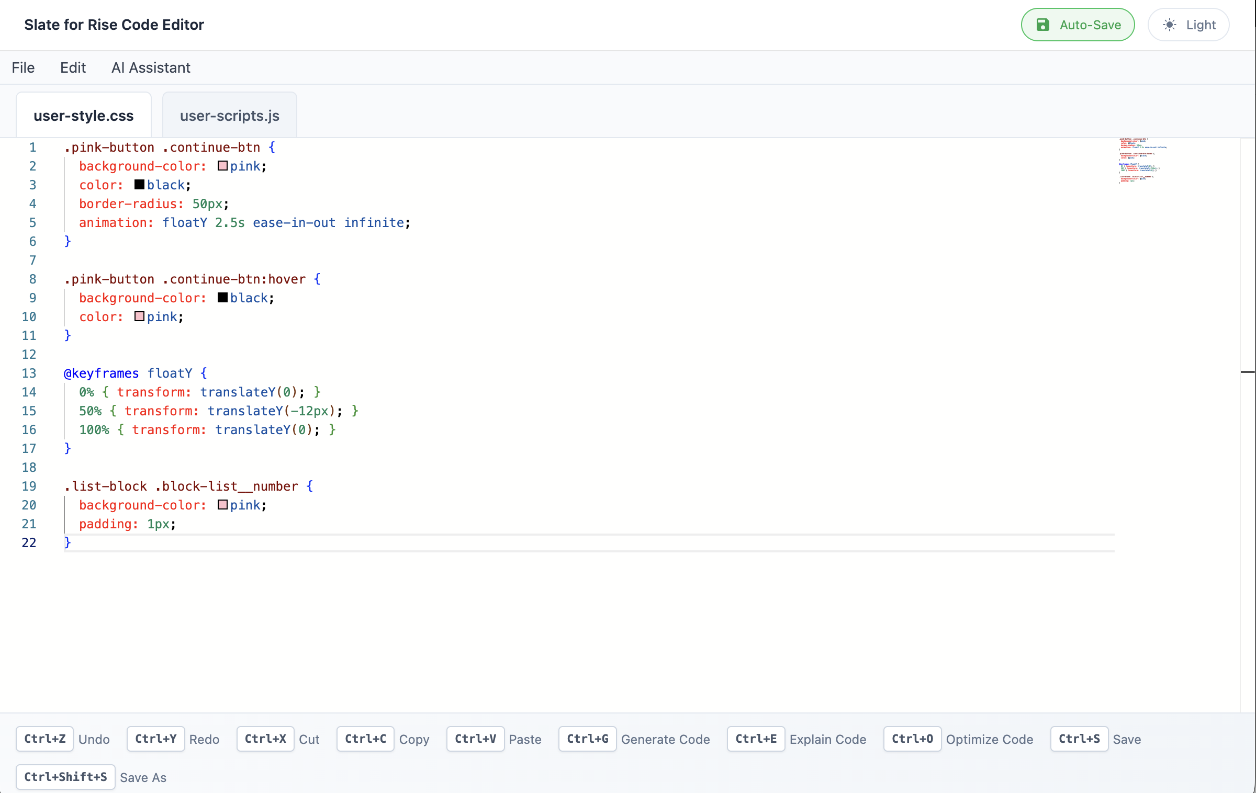
Task: Disable Auto-Save
Action: tap(1078, 24)
